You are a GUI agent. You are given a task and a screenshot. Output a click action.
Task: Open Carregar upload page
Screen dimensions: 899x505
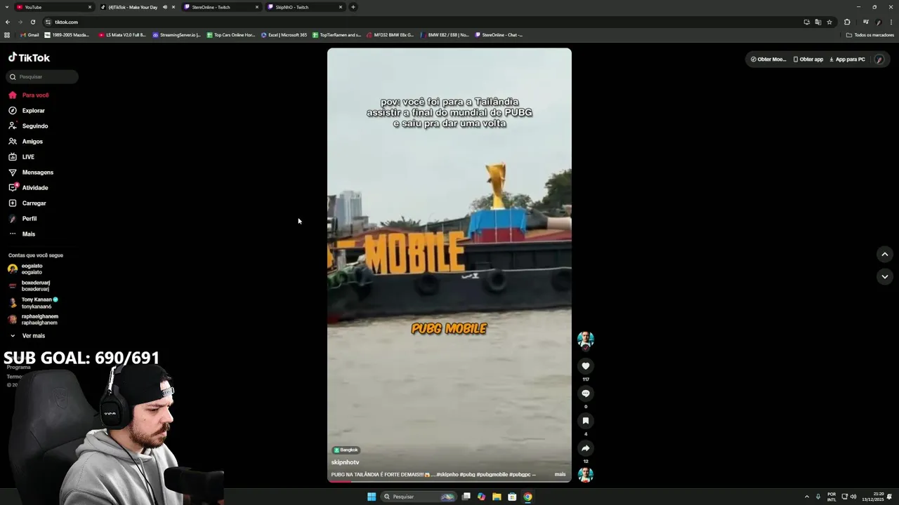27,203
